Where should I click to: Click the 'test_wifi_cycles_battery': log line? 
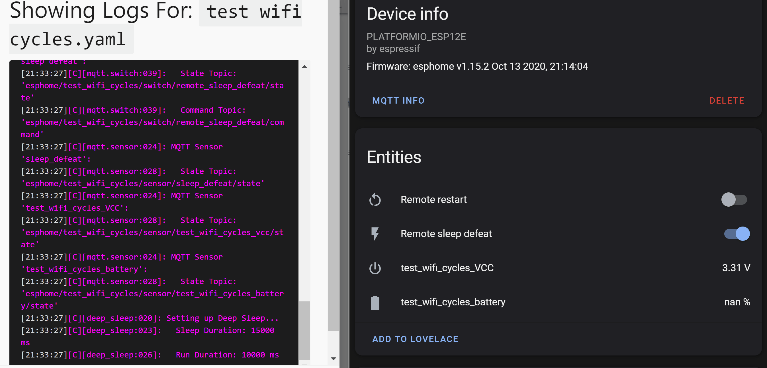coord(84,269)
